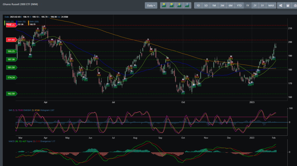
Task: Switch to the 5Y time range
Action: [262, 5]
